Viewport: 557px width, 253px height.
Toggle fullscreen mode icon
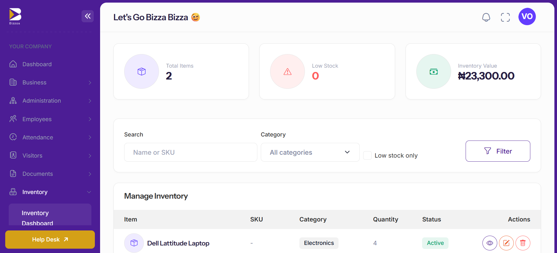point(505,17)
